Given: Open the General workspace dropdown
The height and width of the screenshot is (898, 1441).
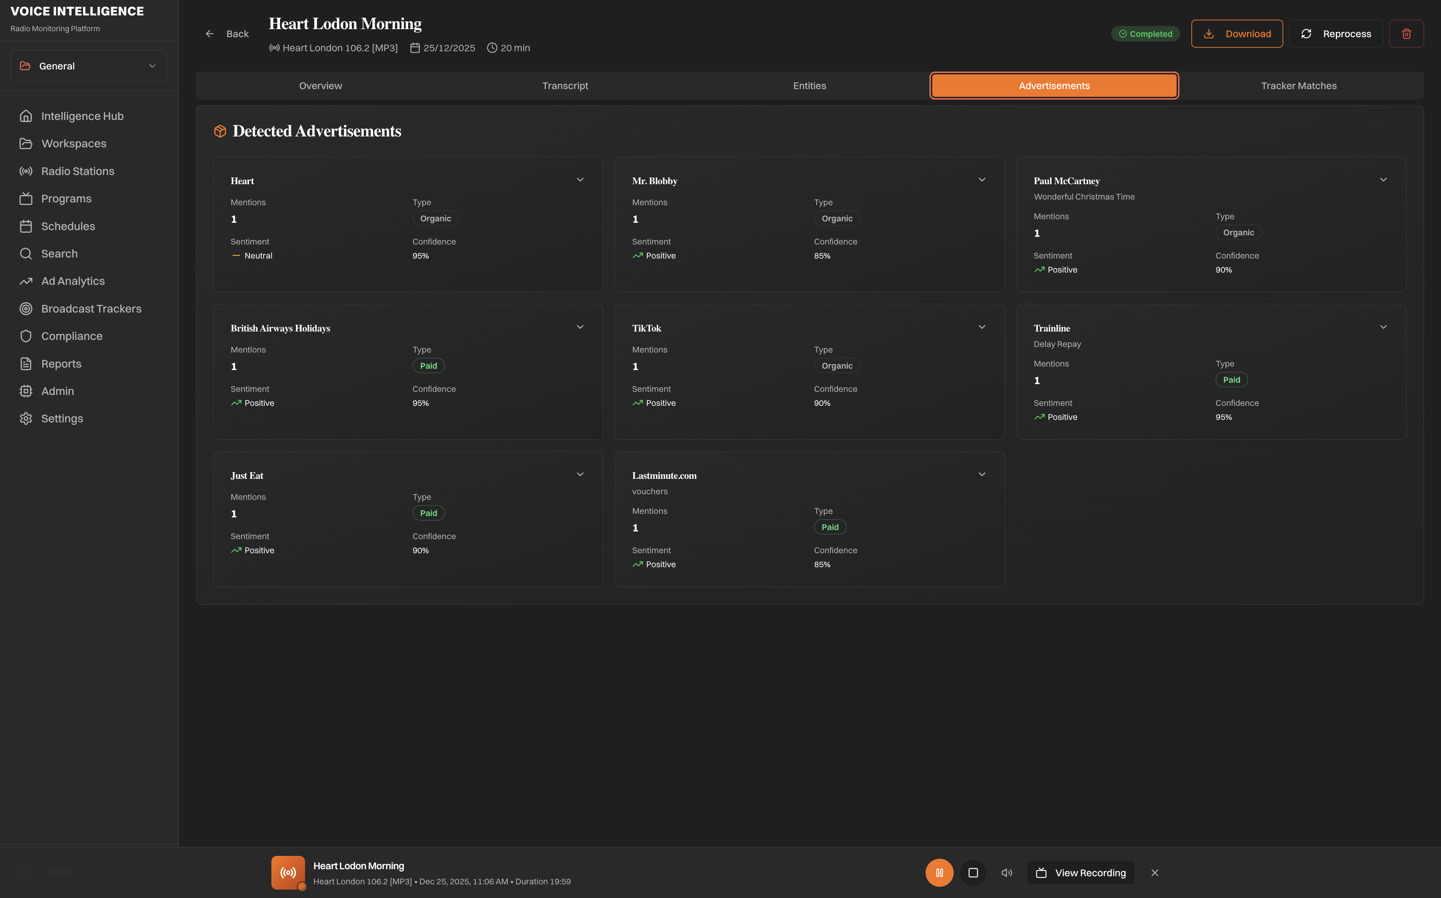Looking at the screenshot, I should (88, 66).
